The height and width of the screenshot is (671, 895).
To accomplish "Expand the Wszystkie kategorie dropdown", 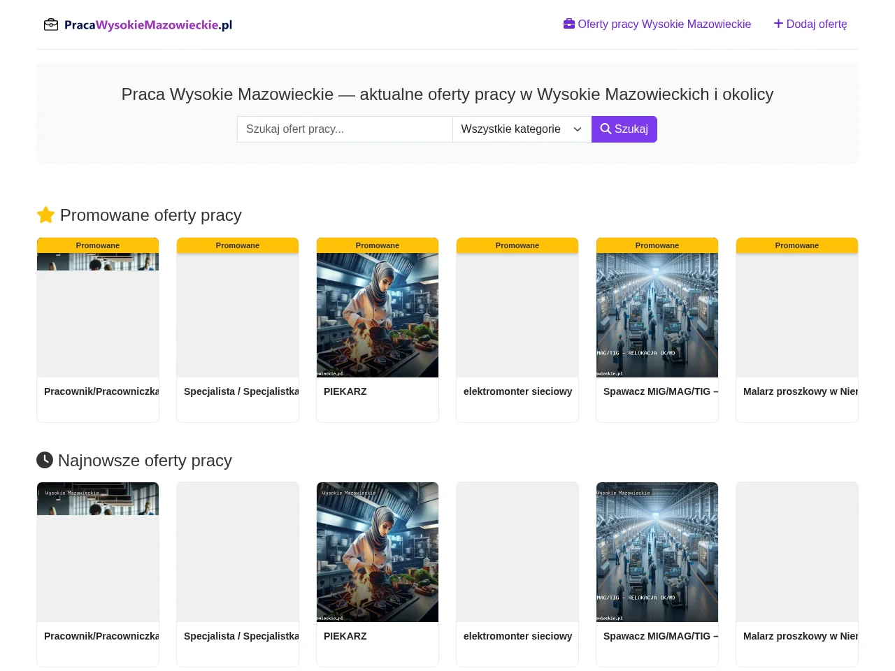I will tap(522, 129).
